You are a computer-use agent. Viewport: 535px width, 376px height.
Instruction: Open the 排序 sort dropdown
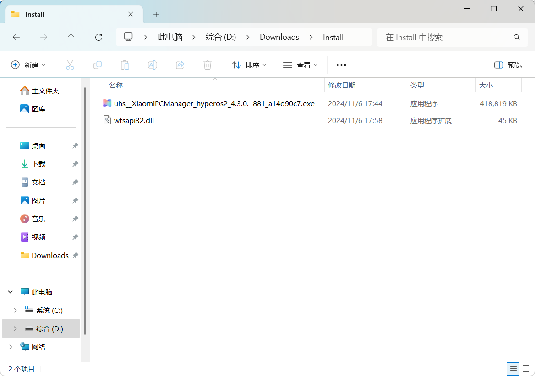[249, 65]
